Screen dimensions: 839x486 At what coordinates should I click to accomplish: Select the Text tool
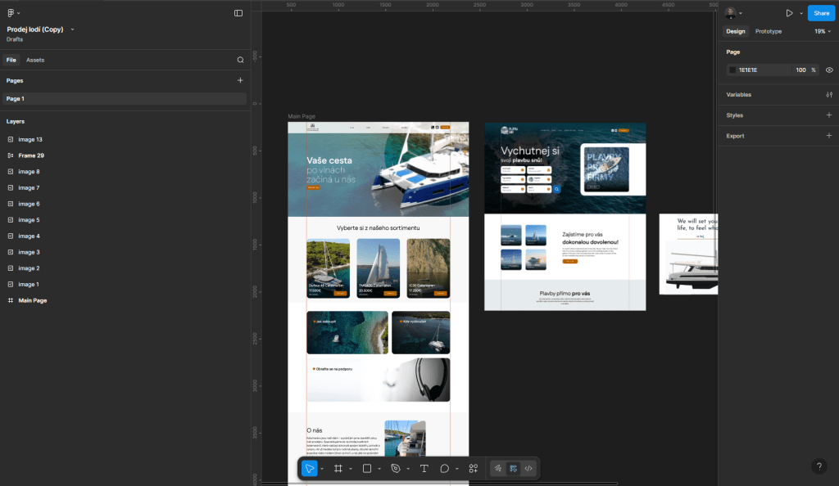coord(424,468)
